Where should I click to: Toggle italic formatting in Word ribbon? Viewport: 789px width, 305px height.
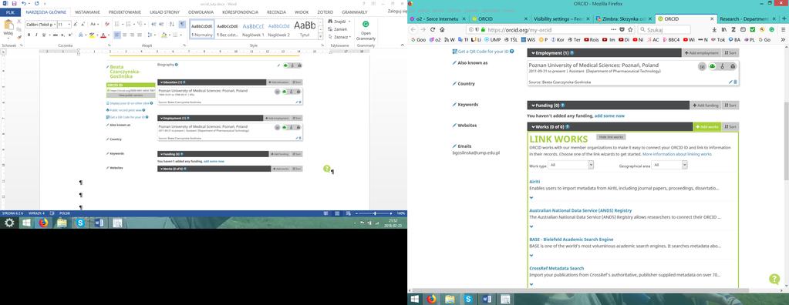point(35,35)
